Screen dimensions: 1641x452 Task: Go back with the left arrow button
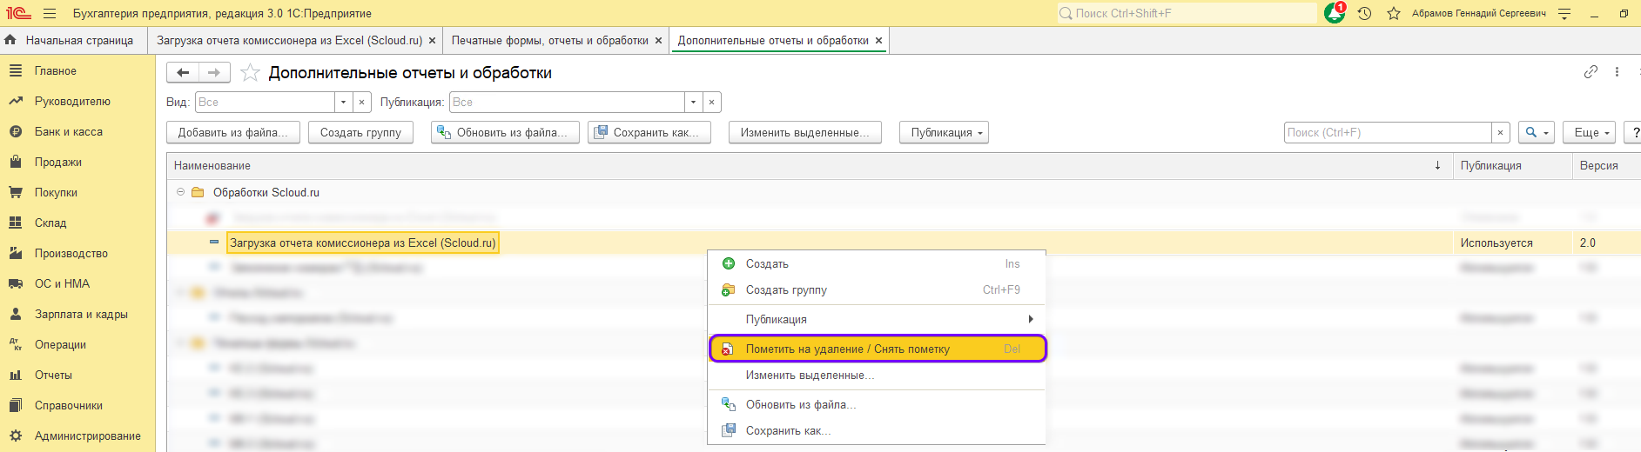click(183, 73)
